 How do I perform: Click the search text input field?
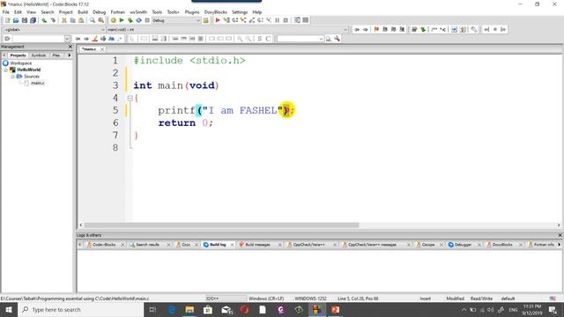point(38,39)
